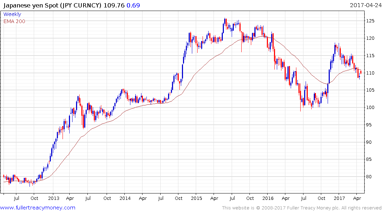
Task: Click the copyright notice 'Fuller Treacy Money plc'
Action: coord(313,208)
